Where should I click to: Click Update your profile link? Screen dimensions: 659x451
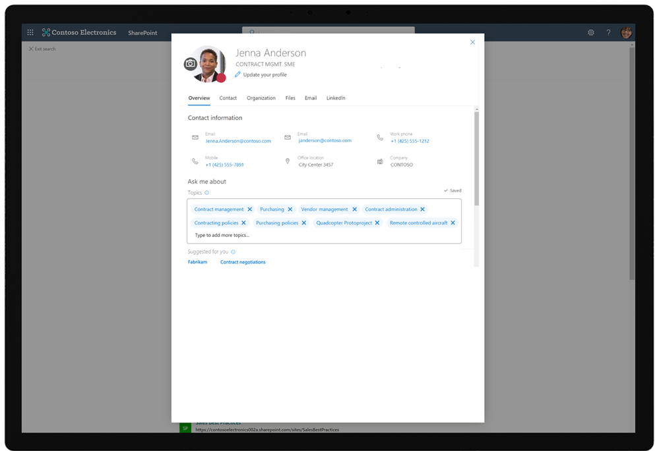[265, 74]
